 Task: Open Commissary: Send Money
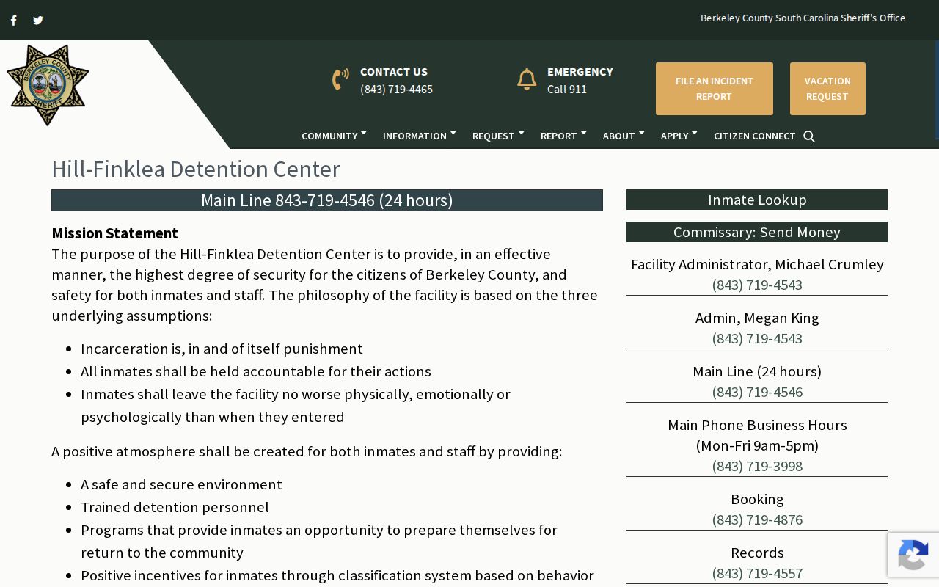point(757,232)
